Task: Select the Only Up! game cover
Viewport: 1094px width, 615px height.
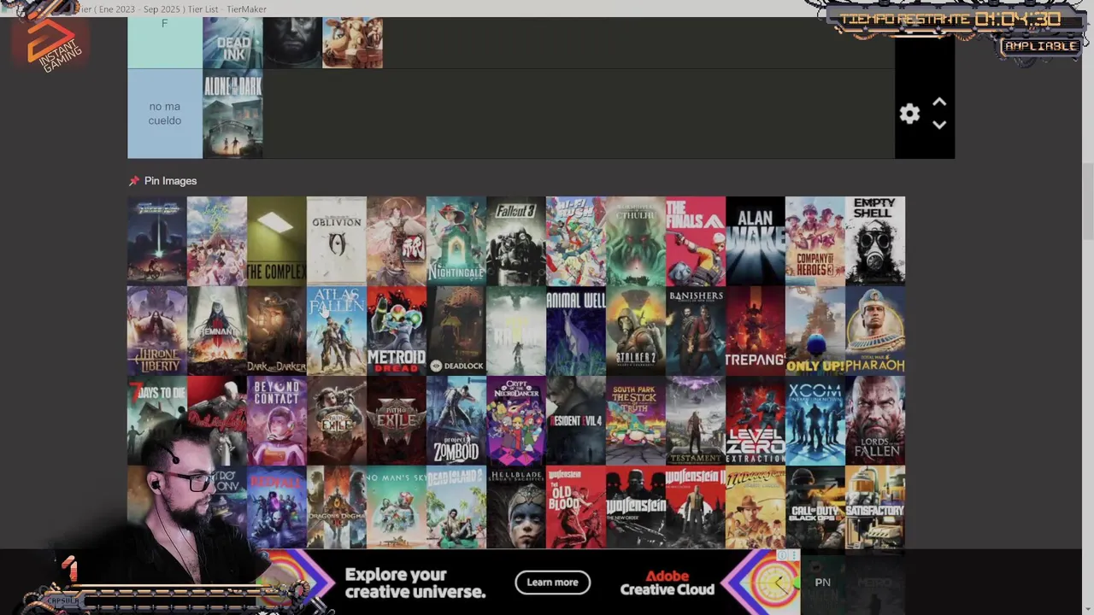Action: click(815, 331)
